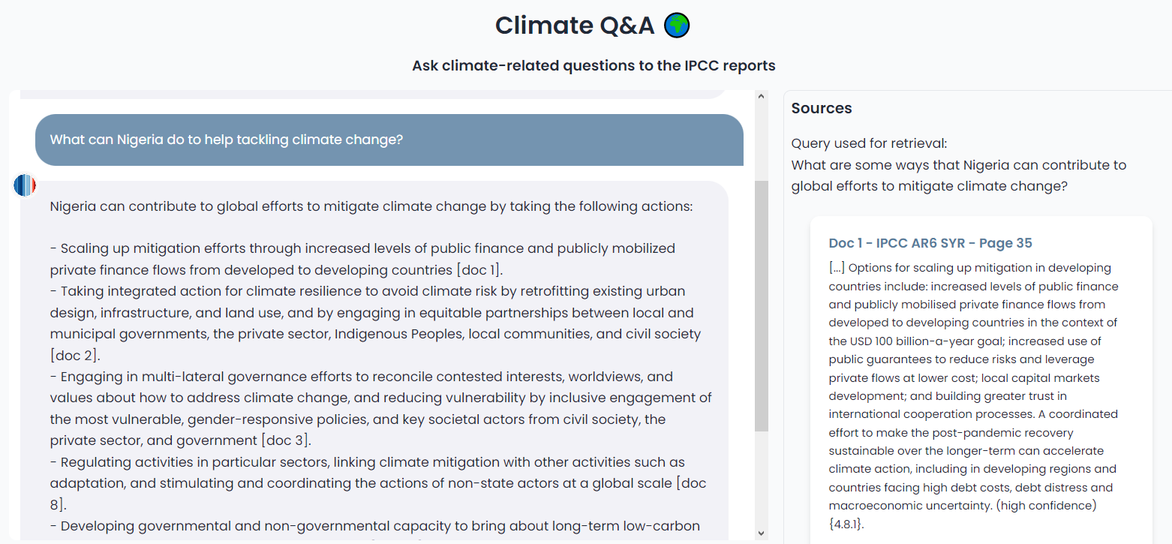The height and width of the screenshot is (544, 1172).
Task: Click the 'Query used for retrieval:' label
Action: tap(869, 143)
